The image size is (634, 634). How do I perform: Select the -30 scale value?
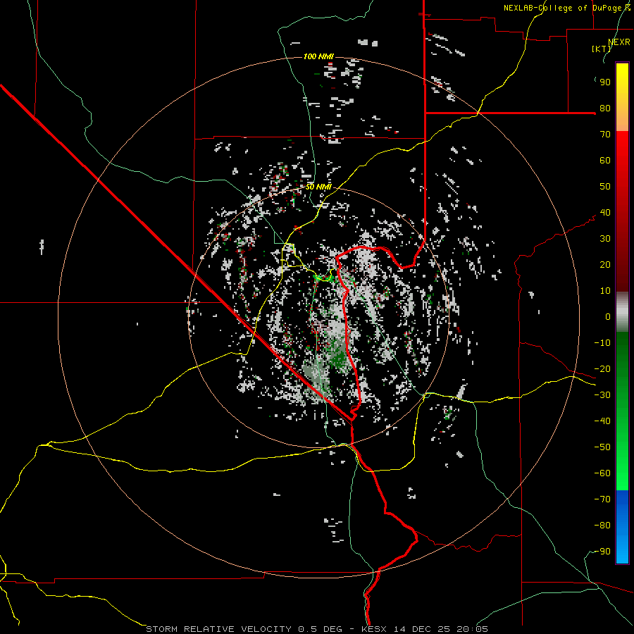click(602, 395)
